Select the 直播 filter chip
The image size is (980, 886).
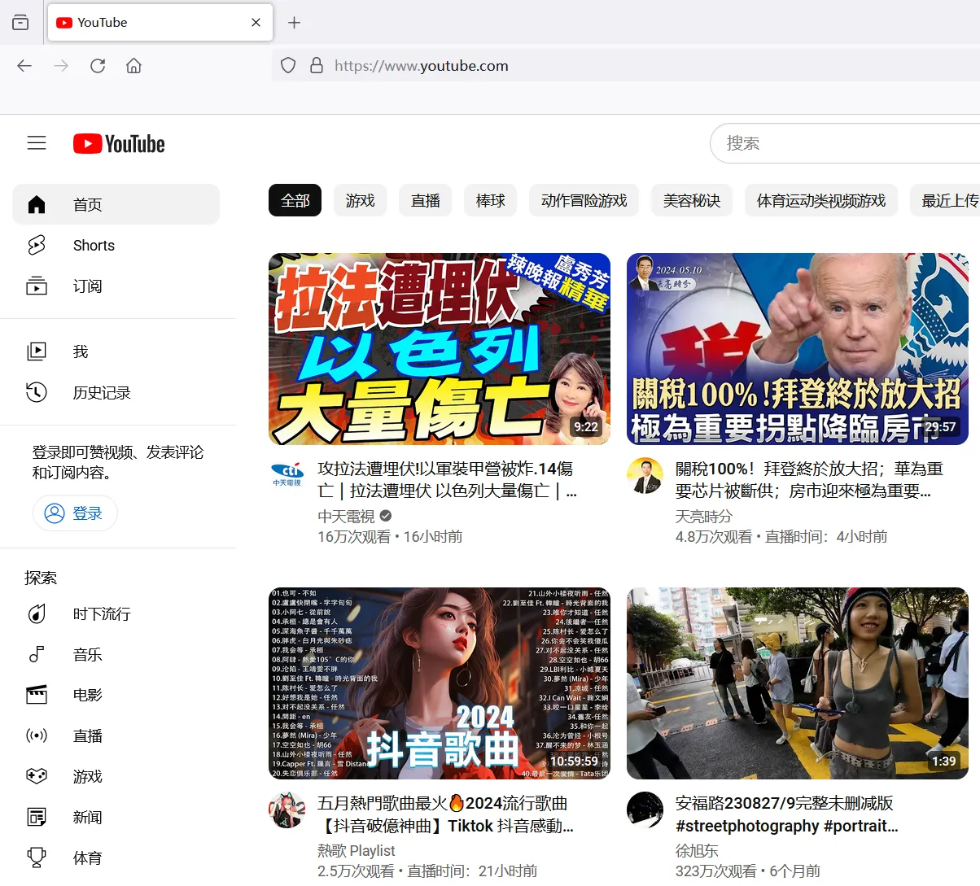coord(425,201)
